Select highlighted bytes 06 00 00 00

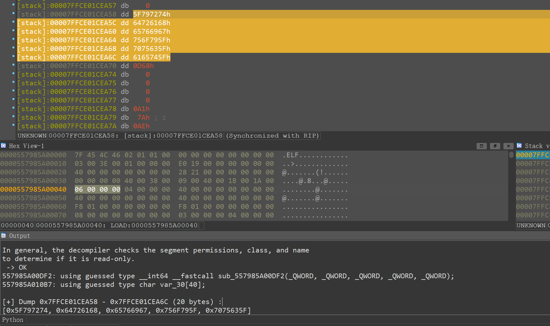[x=97, y=189]
